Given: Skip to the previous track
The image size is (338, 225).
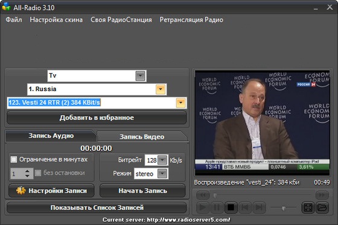Looking at the screenshot, I should pos(245,208).
